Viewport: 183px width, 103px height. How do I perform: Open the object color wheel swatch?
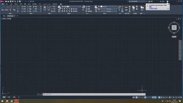(x=99, y=7)
